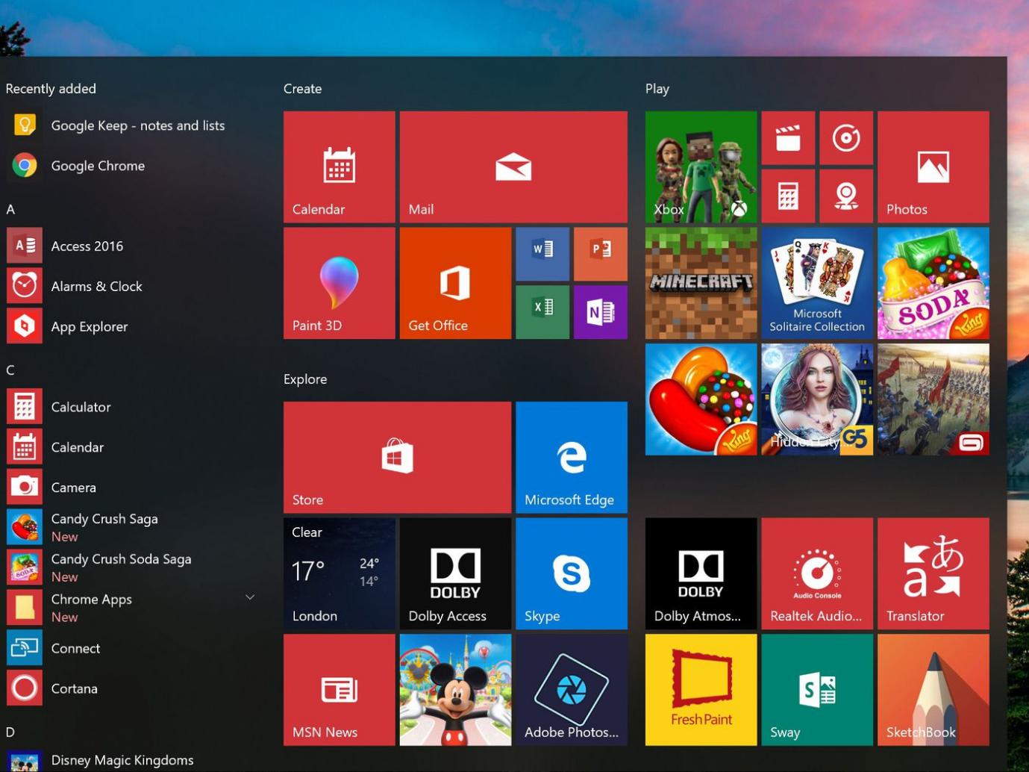Open the Translator tile
This screenshot has width=1029, height=772.
[933, 573]
